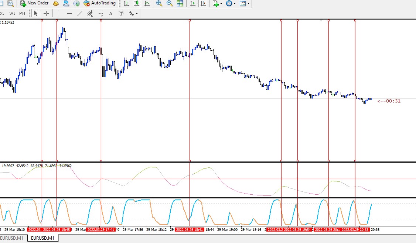416x243 pixels.
Task: Open the New Order dialog
Action: pos(34,3)
